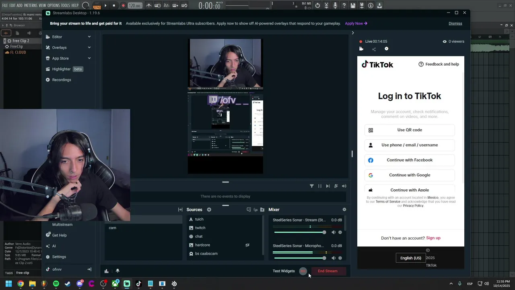The image size is (515, 290).
Task: Open scene transitions icon
Action: pos(180,209)
